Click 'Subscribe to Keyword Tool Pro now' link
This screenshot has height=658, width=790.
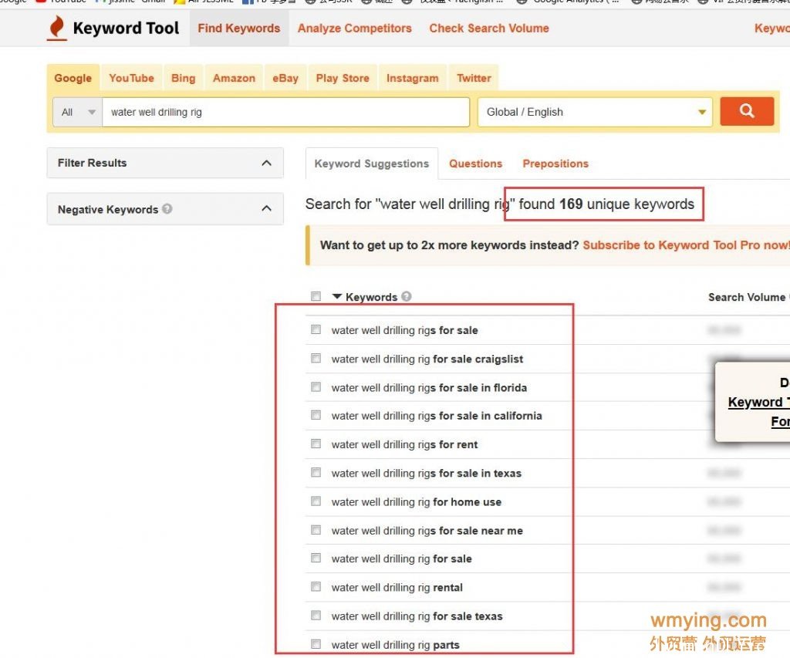(x=686, y=245)
